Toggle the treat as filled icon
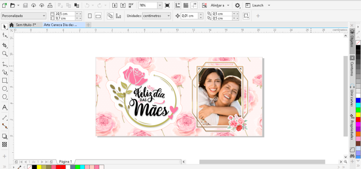The image size is (361, 169). [246, 16]
